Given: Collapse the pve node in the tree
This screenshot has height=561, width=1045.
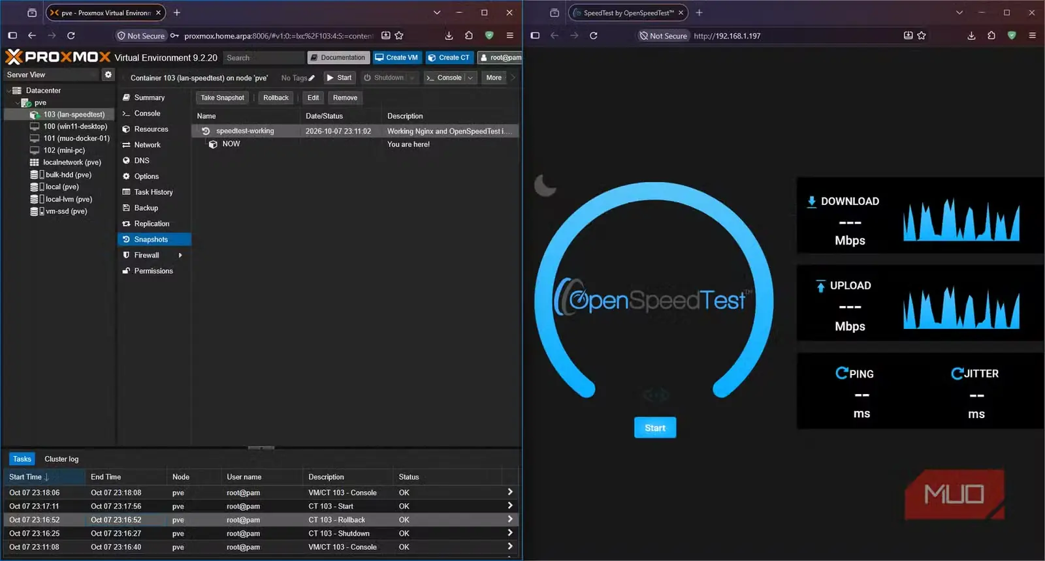Looking at the screenshot, I should click(x=18, y=103).
